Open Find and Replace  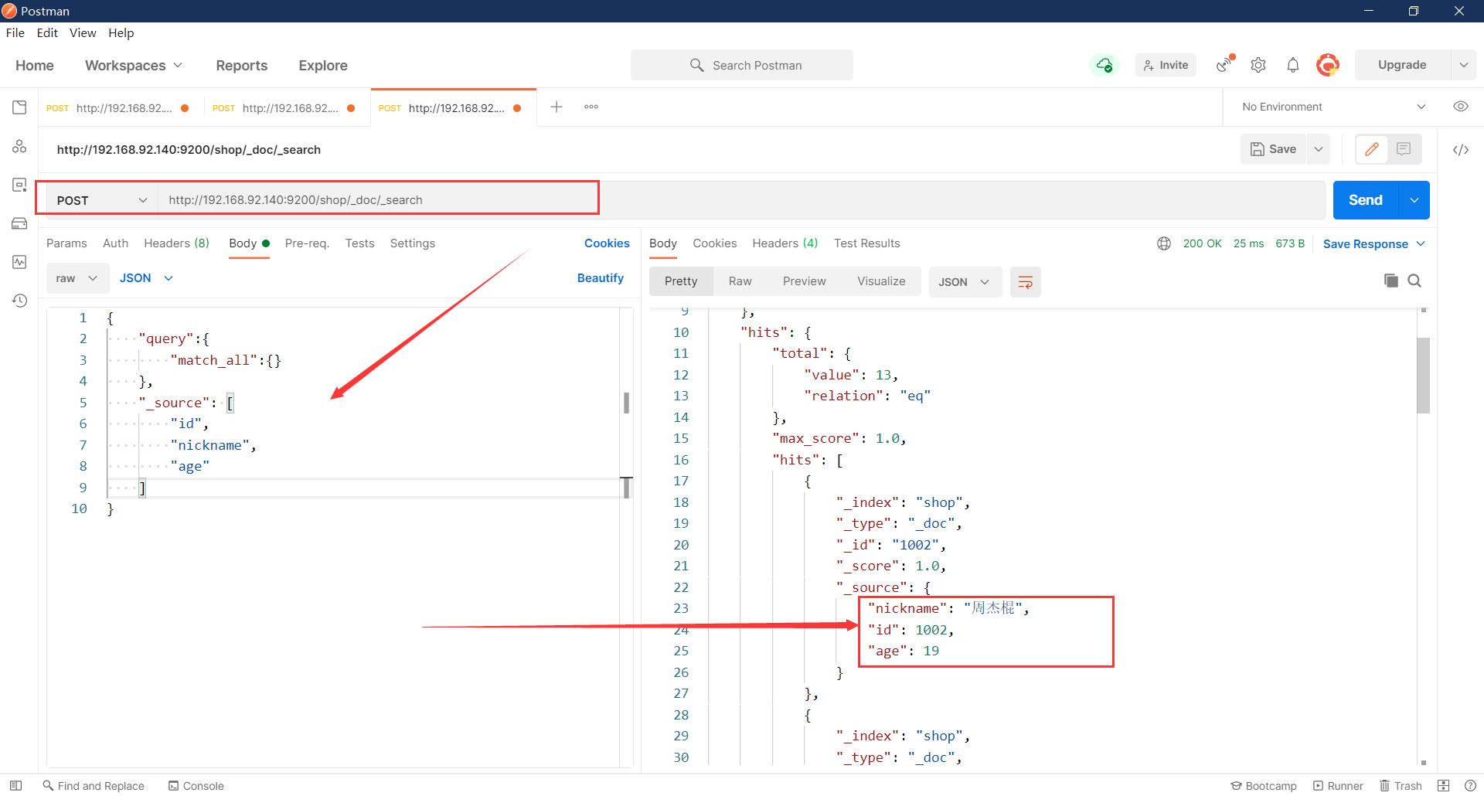(94, 785)
